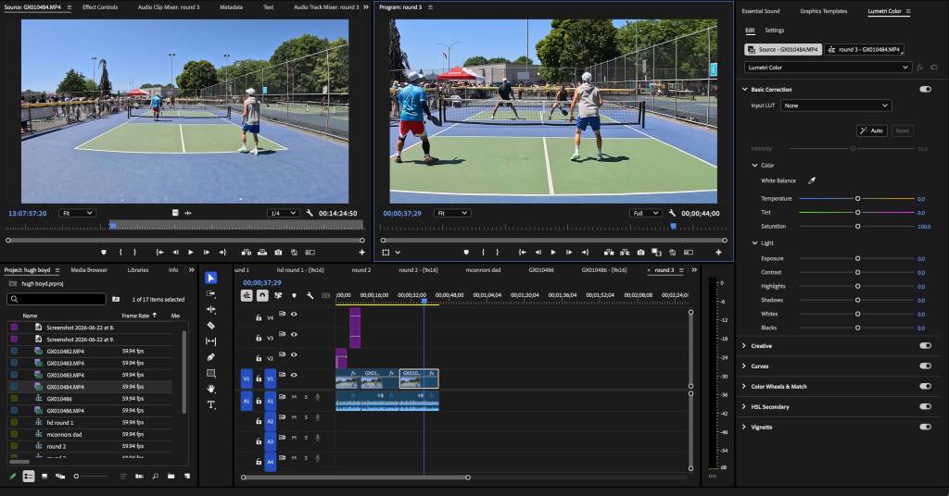Click Extract button in Program monitor
The width and height of the screenshot is (949, 496).
pos(625,253)
